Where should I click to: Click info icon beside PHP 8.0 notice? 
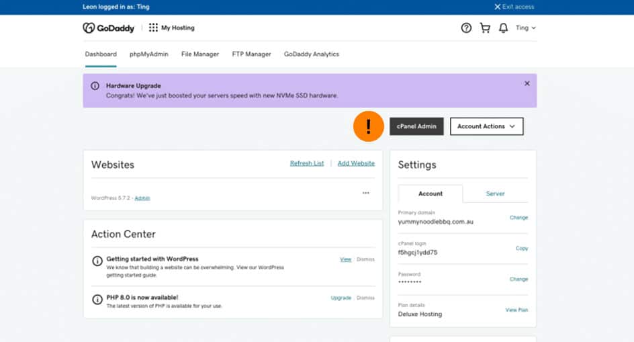coord(97,300)
